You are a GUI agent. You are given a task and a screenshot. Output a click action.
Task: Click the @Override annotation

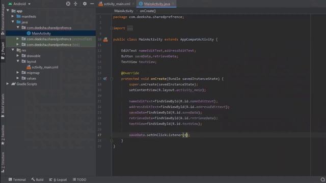click(x=130, y=73)
